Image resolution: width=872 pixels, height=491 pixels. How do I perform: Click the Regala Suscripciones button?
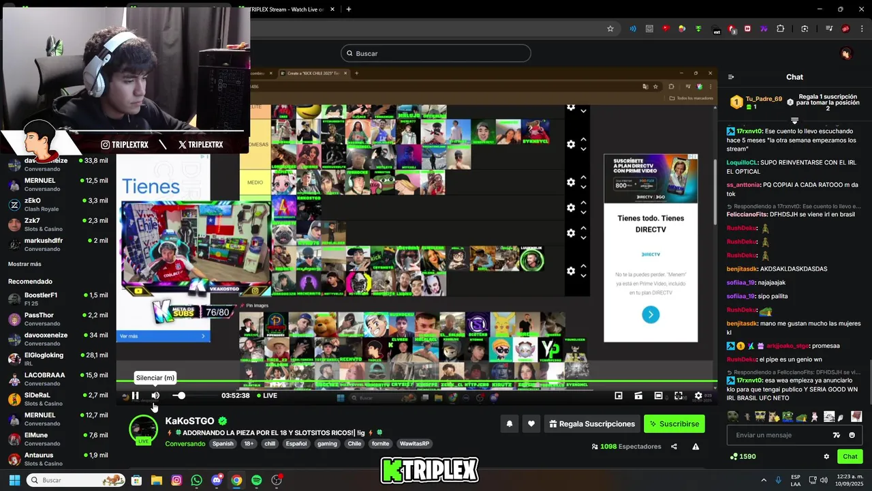[592, 424]
